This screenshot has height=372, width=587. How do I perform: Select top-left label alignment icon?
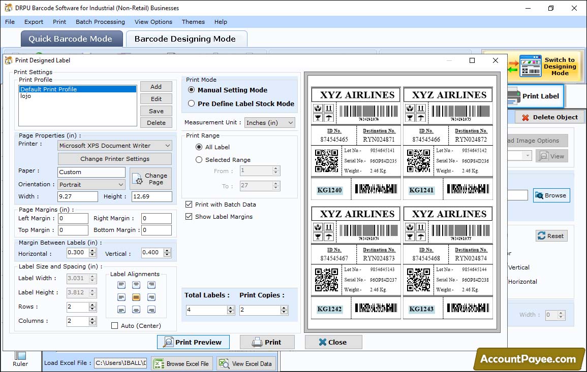[121, 285]
